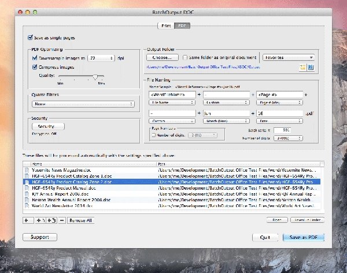Click the Reveal in Finder button
The image size is (347, 273).
[x=307, y=220]
